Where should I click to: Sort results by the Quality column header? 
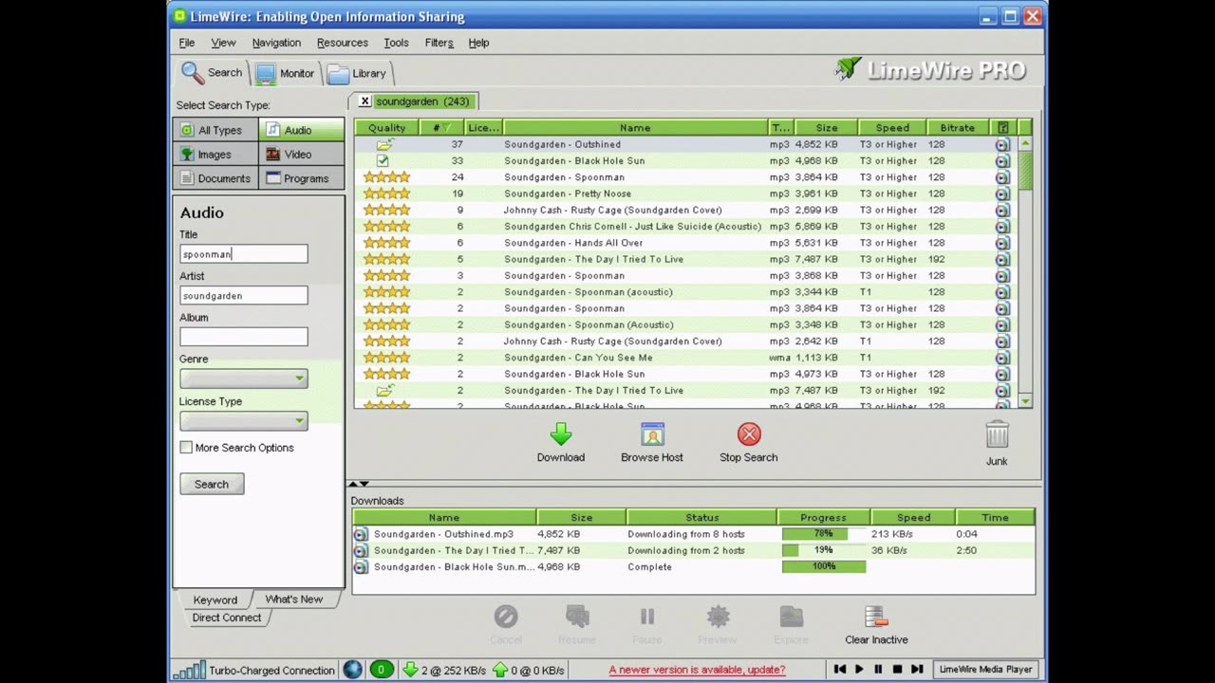pyautogui.click(x=387, y=127)
